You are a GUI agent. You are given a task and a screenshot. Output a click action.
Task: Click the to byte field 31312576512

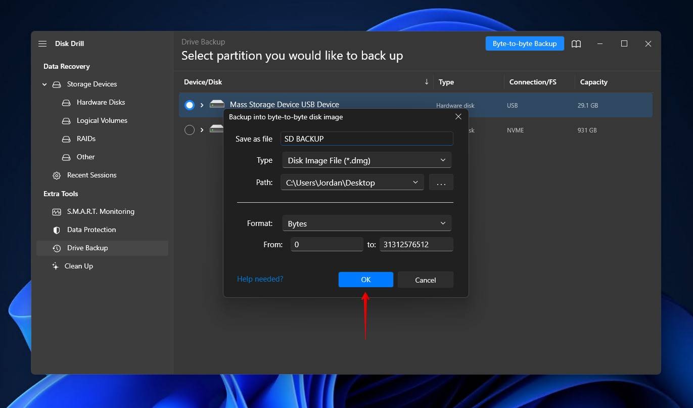(417, 244)
